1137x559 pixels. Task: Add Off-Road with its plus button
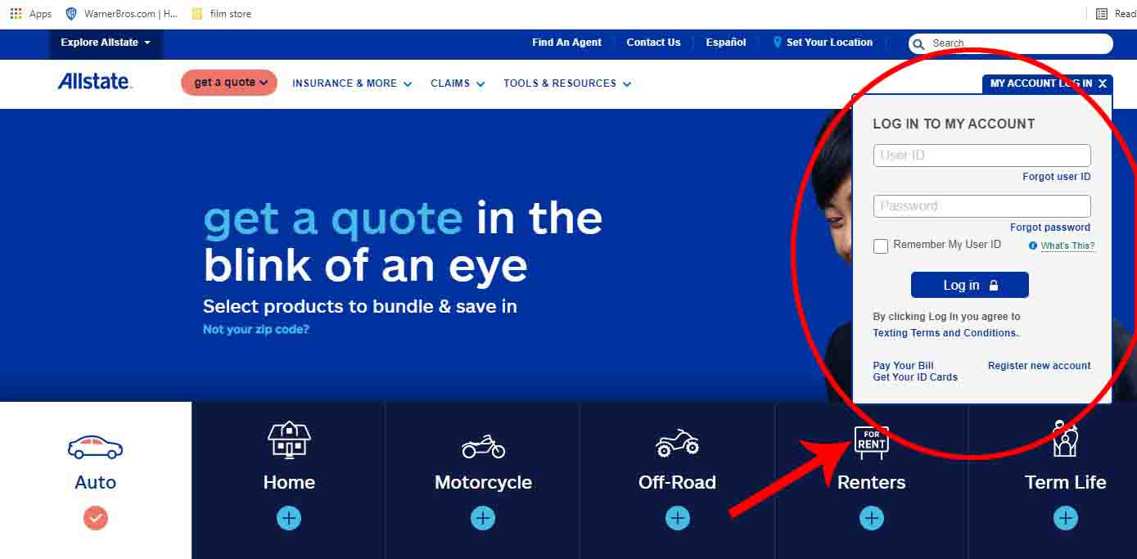coord(677,518)
